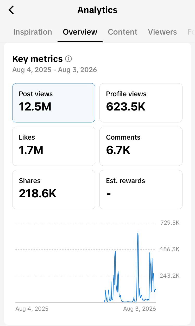Viewport: 195px width, 326px height.
Task: Choose the Shares metric card
Action: 54,190
